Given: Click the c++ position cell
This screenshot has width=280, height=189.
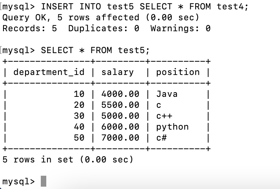Looking at the screenshot, I should coord(164,116).
